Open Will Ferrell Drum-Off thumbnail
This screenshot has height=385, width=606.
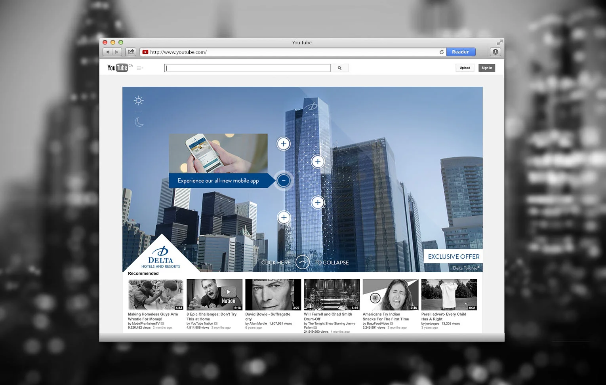point(332,295)
